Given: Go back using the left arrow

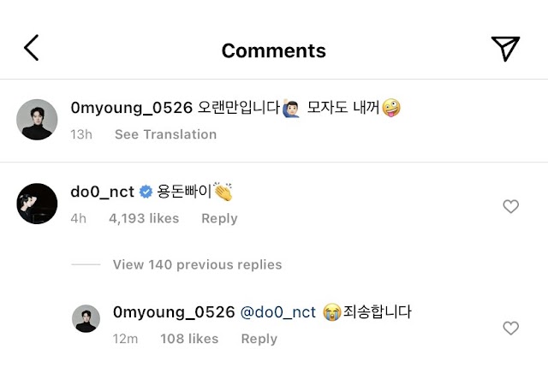Looking at the screenshot, I should coord(32,48).
